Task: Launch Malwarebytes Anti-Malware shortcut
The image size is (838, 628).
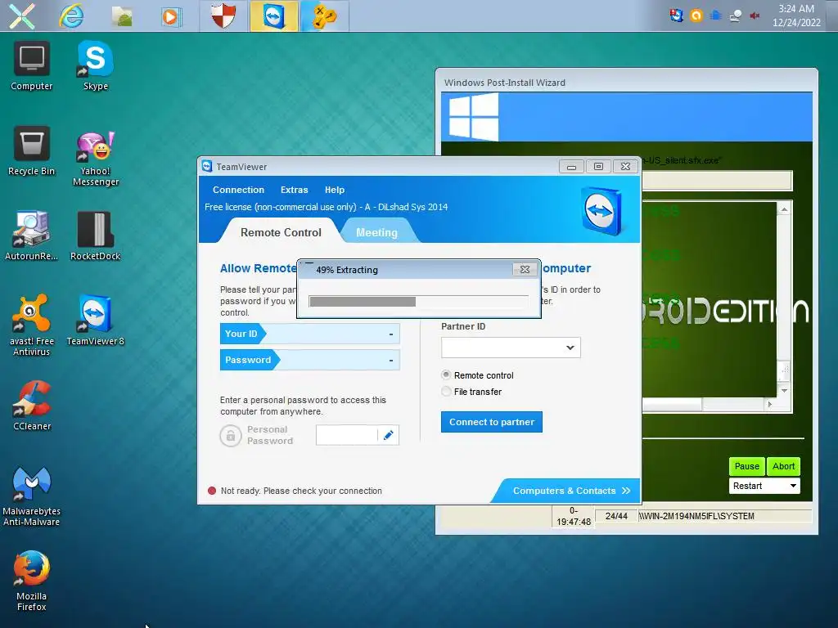Action: [32, 495]
